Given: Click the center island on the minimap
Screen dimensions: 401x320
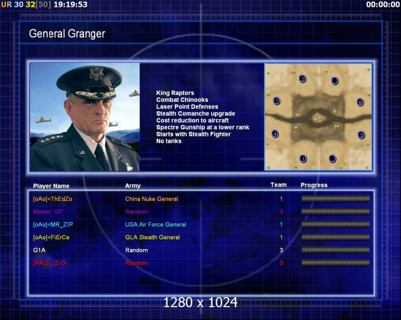Looking at the screenshot, I should (318, 118).
